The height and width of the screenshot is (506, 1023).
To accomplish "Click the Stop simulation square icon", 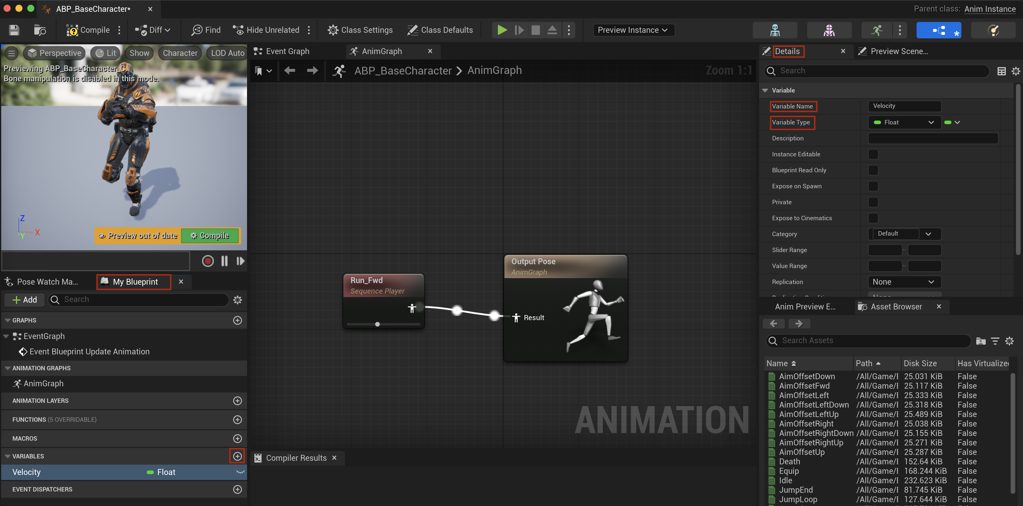I will click(x=536, y=30).
